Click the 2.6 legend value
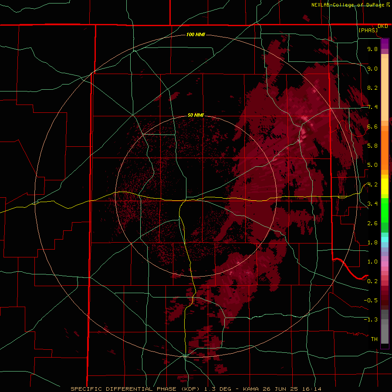The width and height of the screenshot is (392, 392). tap(372, 223)
